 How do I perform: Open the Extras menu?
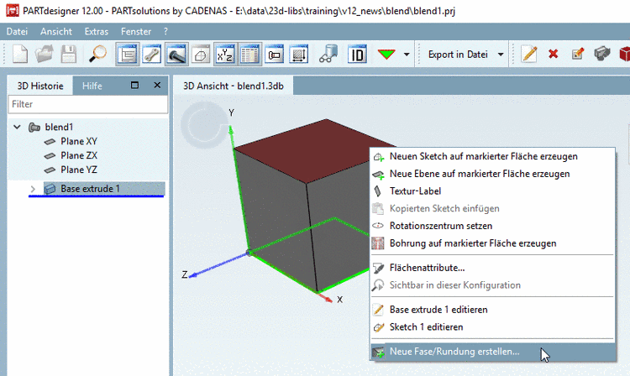pyautogui.click(x=97, y=31)
